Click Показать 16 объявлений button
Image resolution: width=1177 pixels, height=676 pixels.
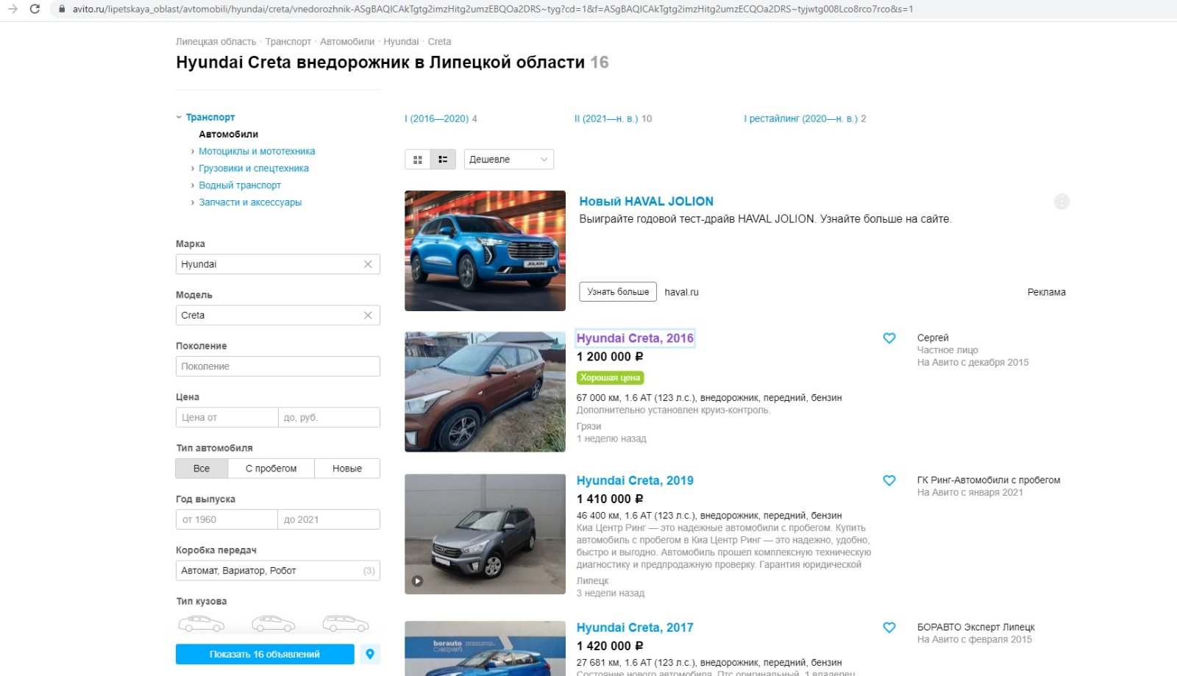coord(265,654)
